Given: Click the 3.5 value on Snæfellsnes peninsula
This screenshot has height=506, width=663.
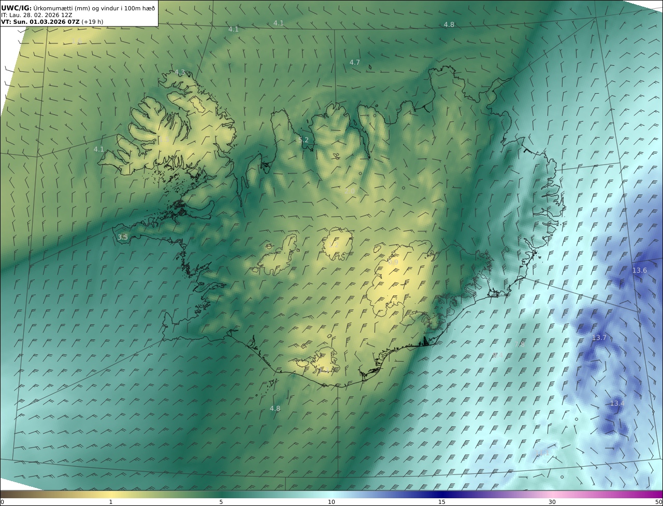Looking at the screenshot, I should point(122,237).
